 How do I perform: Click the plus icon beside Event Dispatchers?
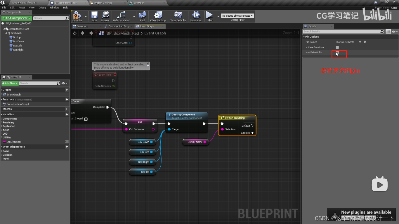coord(67,147)
